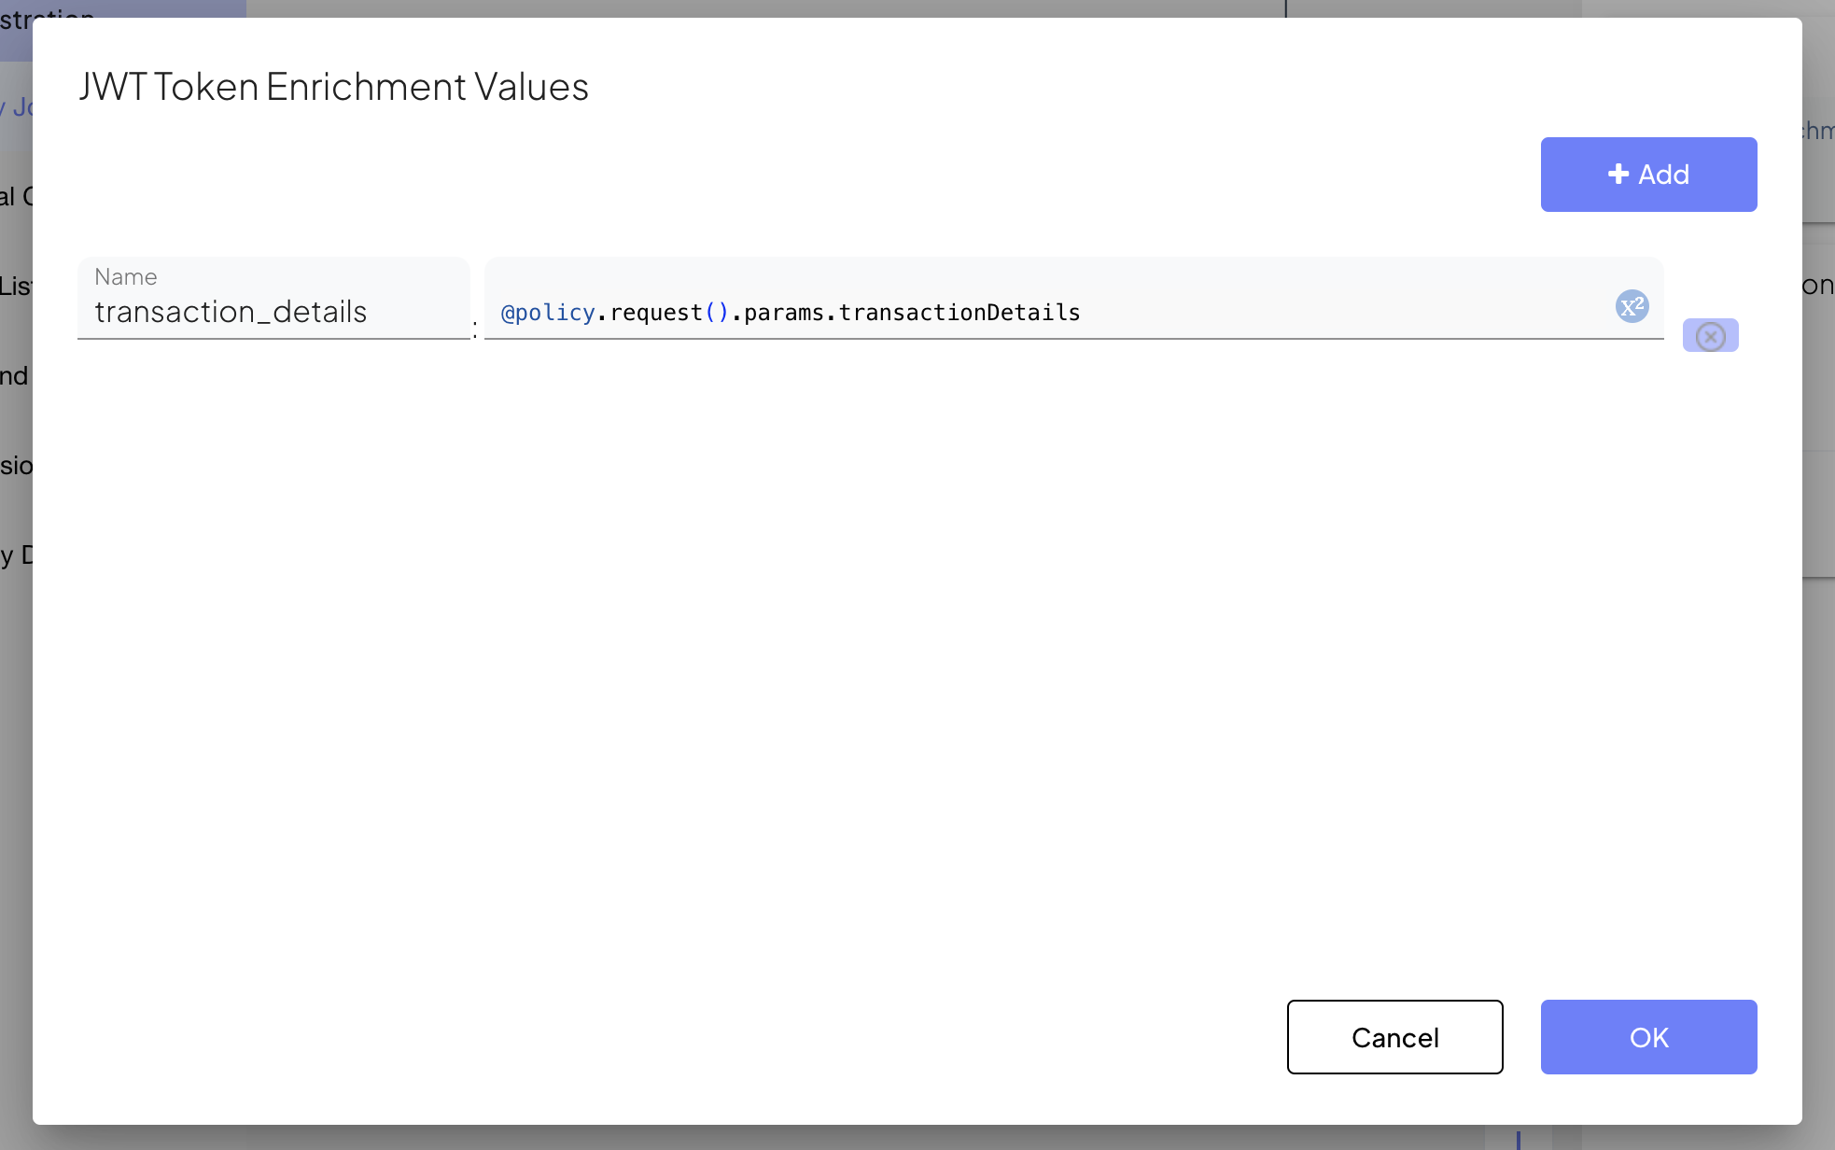Image resolution: width=1835 pixels, height=1150 pixels.
Task: Click the partially visible 'Jo' breadcrumb link
Action: (21, 107)
